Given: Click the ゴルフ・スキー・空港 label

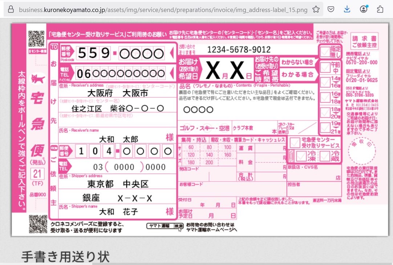Looking at the screenshot, I should pos(204,128).
